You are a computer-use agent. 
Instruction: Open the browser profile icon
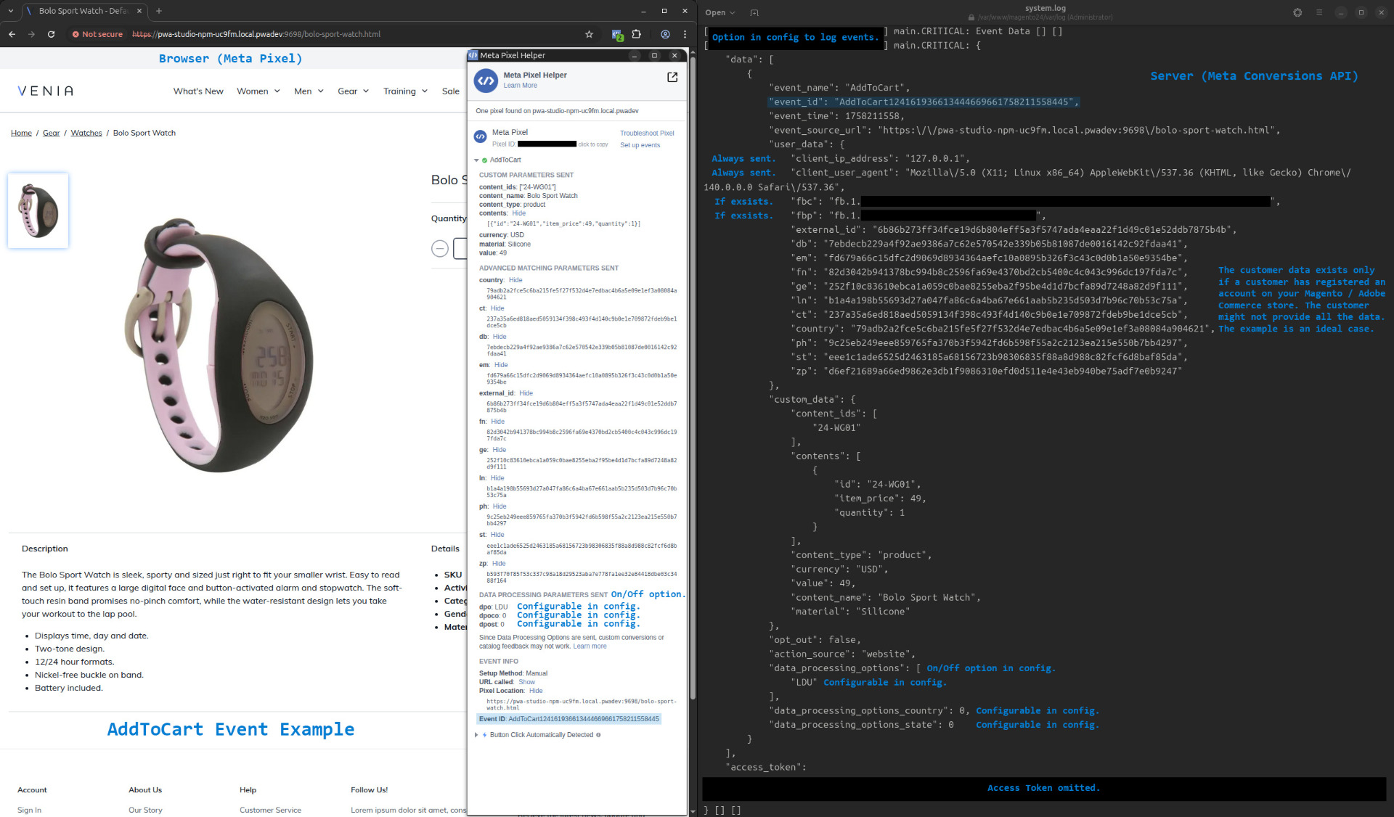[665, 34]
